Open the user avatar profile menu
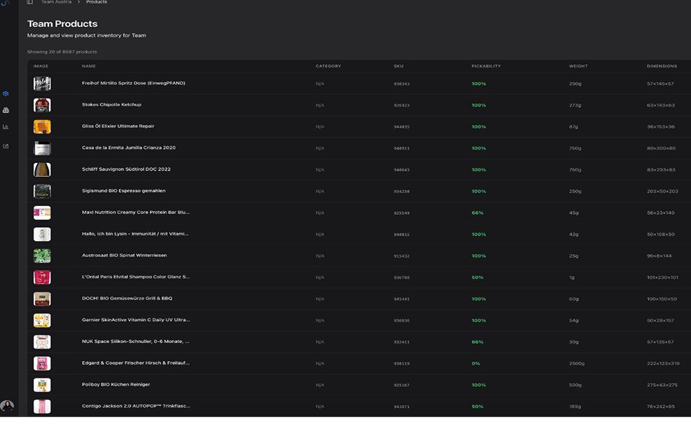Screen dimensions: 691x424 [x=7, y=406]
